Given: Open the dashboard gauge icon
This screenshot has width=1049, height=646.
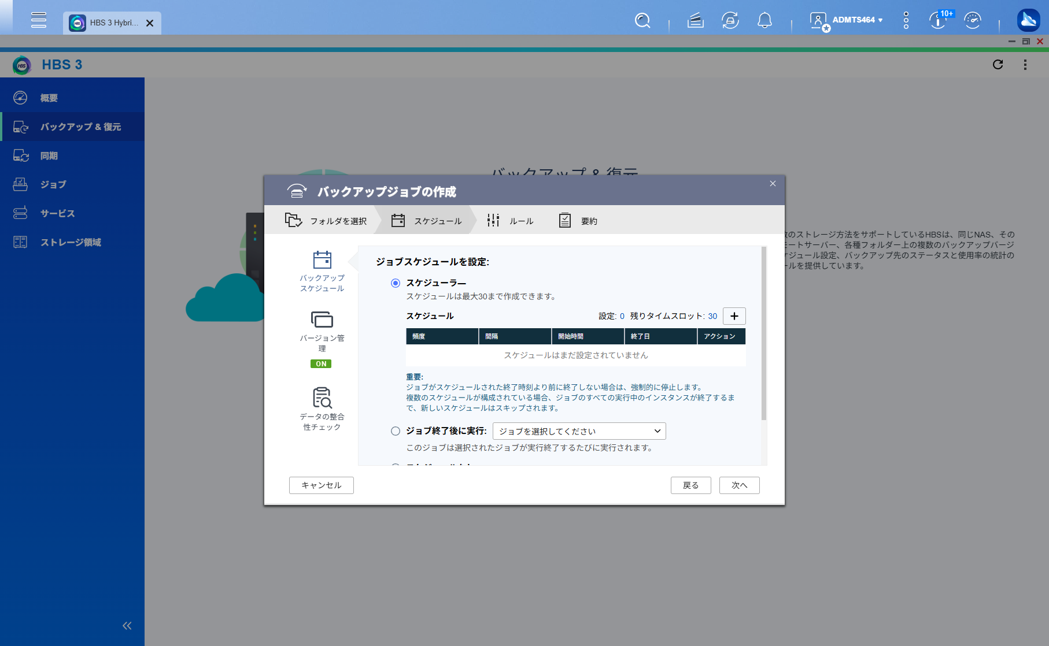Looking at the screenshot, I should point(973,20).
